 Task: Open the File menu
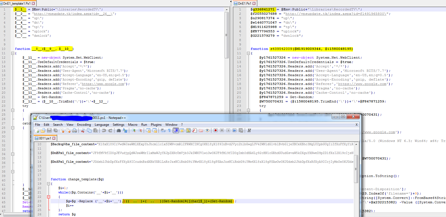38,125
